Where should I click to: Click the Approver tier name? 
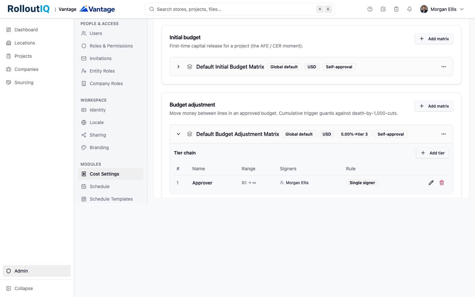pos(202,183)
